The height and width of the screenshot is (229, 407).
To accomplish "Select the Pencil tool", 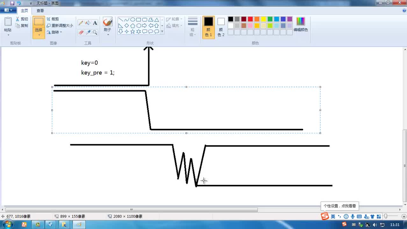I will coord(81,23).
